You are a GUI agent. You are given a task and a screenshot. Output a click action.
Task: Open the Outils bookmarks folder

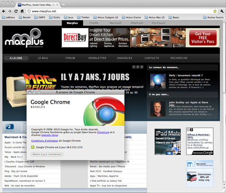pyautogui.click(x=55, y=17)
